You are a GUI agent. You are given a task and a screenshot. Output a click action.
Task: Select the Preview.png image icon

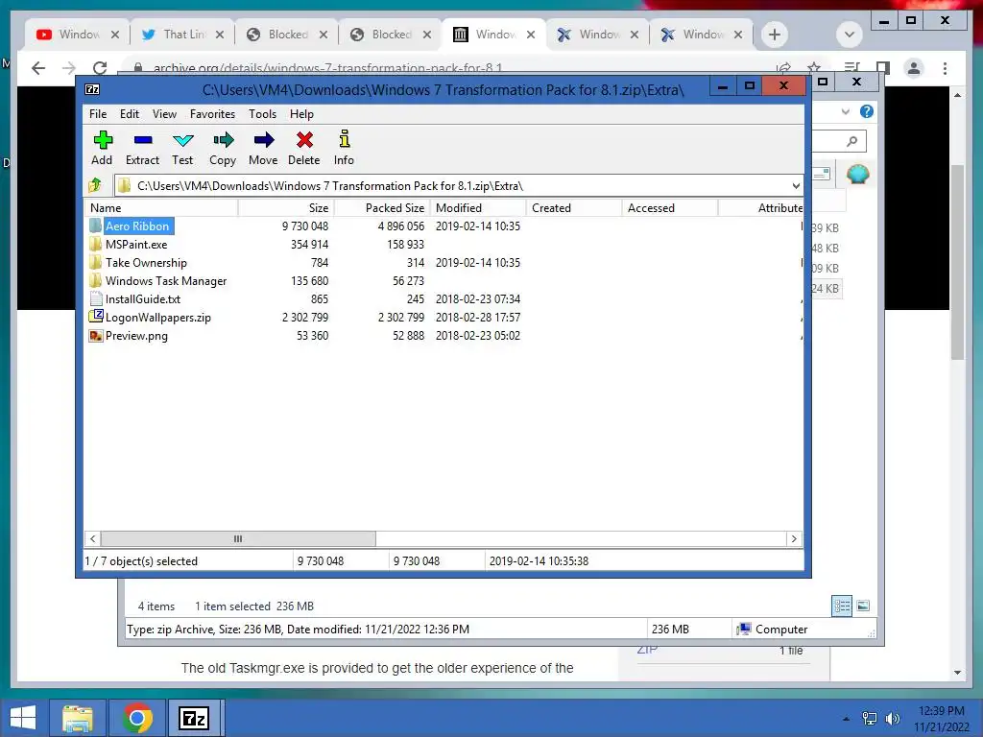[x=95, y=335]
